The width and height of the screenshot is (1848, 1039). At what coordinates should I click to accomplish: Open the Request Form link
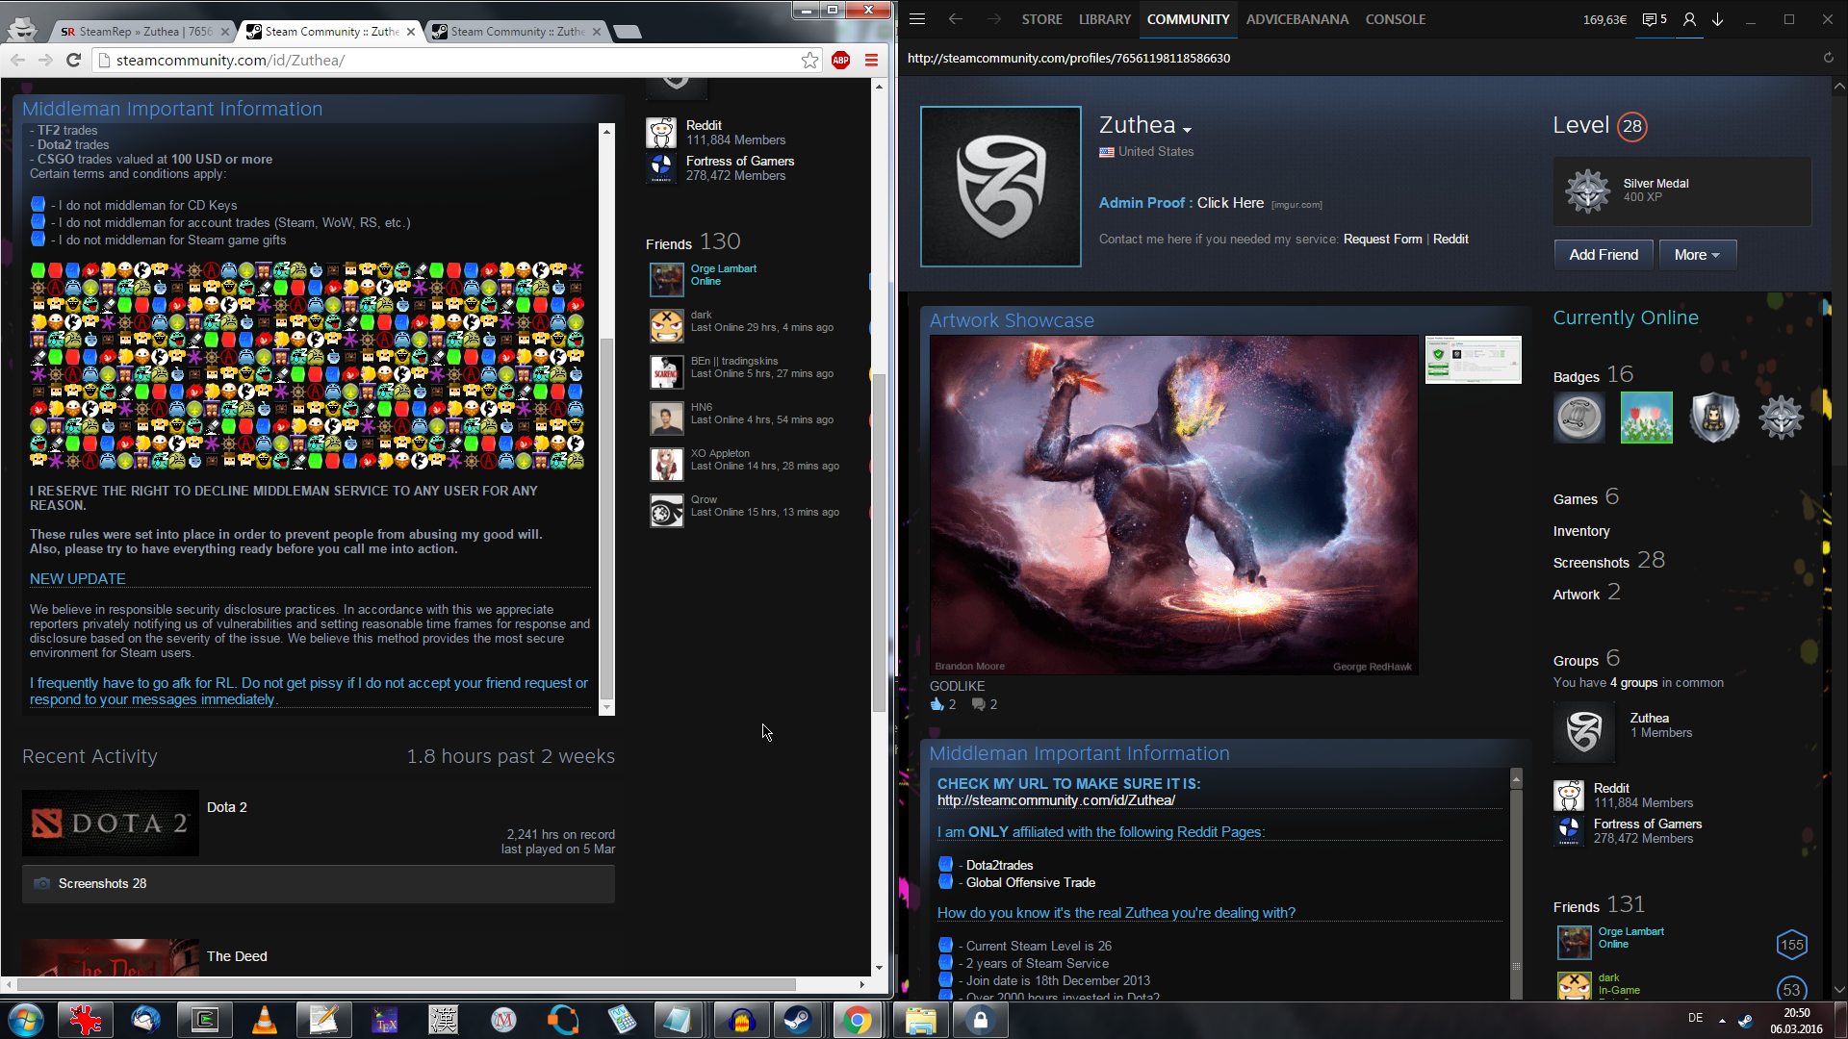[1382, 240]
